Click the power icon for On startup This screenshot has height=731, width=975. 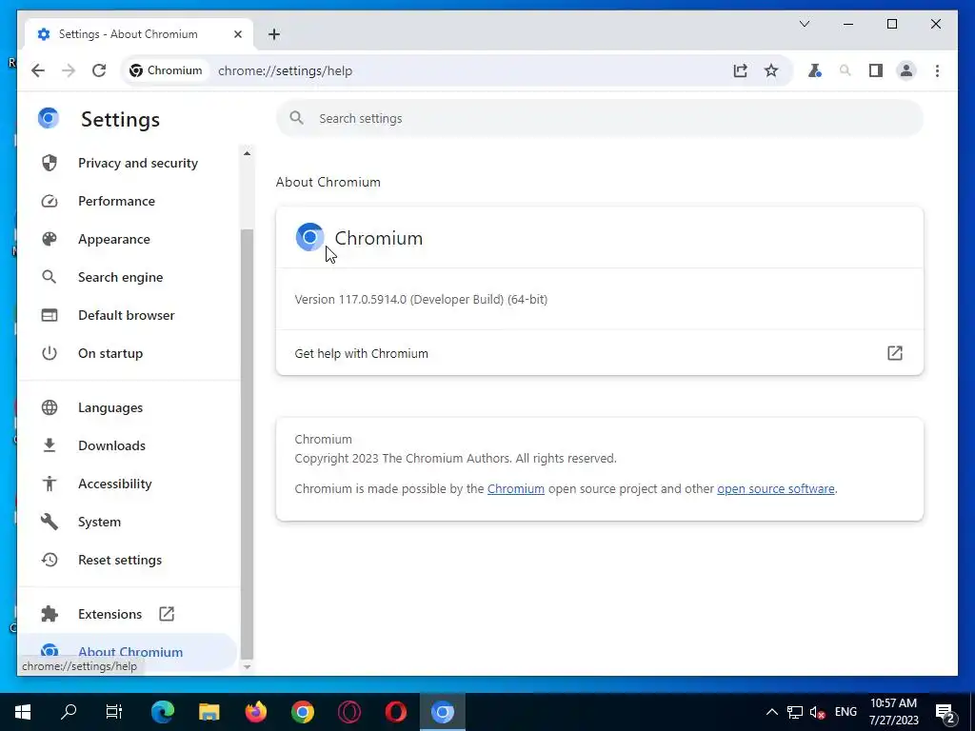pyautogui.click(x=50, y=353)
